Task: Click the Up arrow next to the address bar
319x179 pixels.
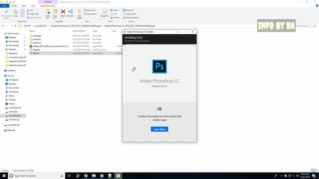Action: pyautogui.click(x=15, y=26)
